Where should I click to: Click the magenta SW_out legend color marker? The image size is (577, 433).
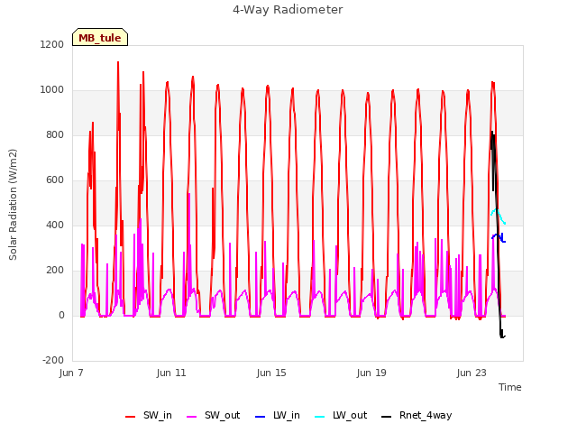coord(192,417)
